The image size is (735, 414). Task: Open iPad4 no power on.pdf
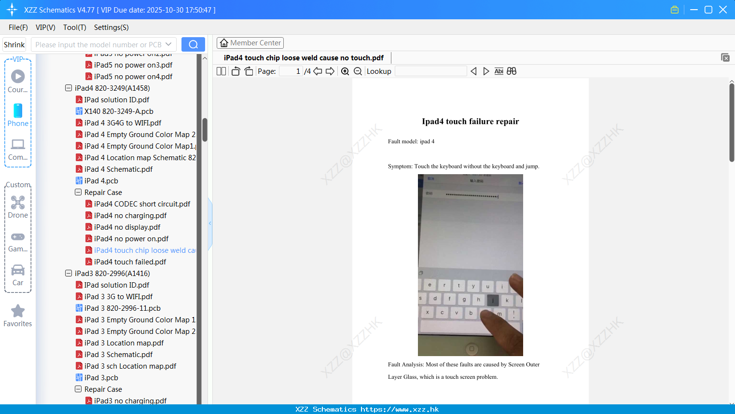coord(127,239)
